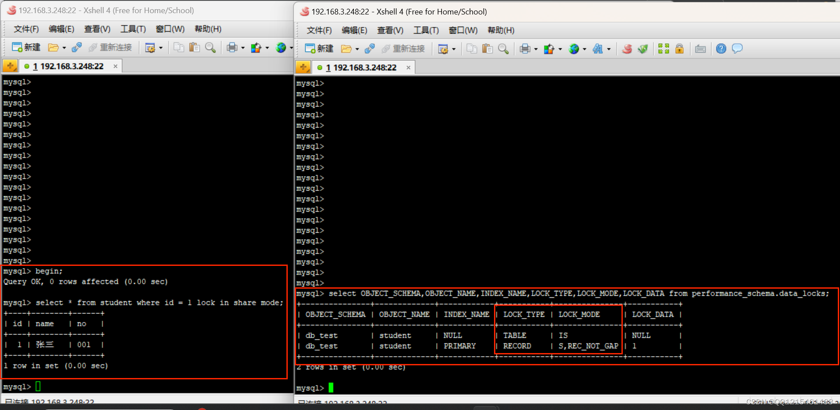840x410 pixels.
Task: Expand Open folder dropdown arrow in right window
Action: click(x=357, y=49)
